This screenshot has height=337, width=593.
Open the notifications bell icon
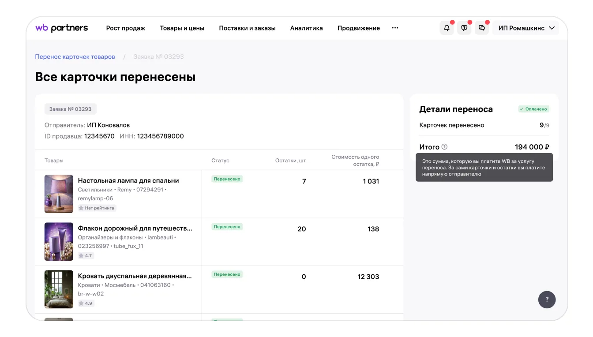click(x=447, y=28)
